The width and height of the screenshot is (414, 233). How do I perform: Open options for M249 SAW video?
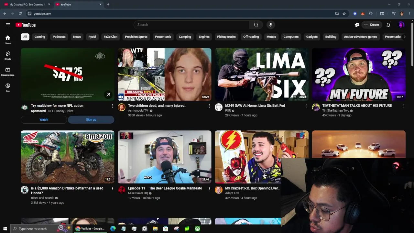pyautogui.click(x=307, y=106)
